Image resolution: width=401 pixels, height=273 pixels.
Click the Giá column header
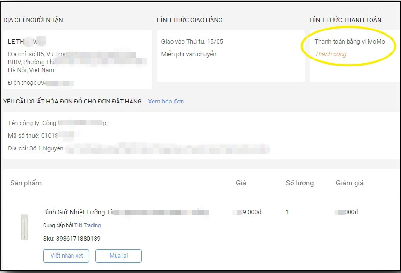point(241,183)
